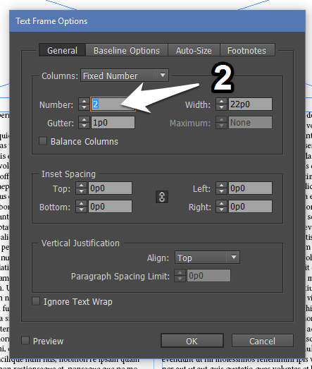Viewport: 312px width, 369px height.
Task: Enable the Preview checkbox
Action: pos(25,341)
